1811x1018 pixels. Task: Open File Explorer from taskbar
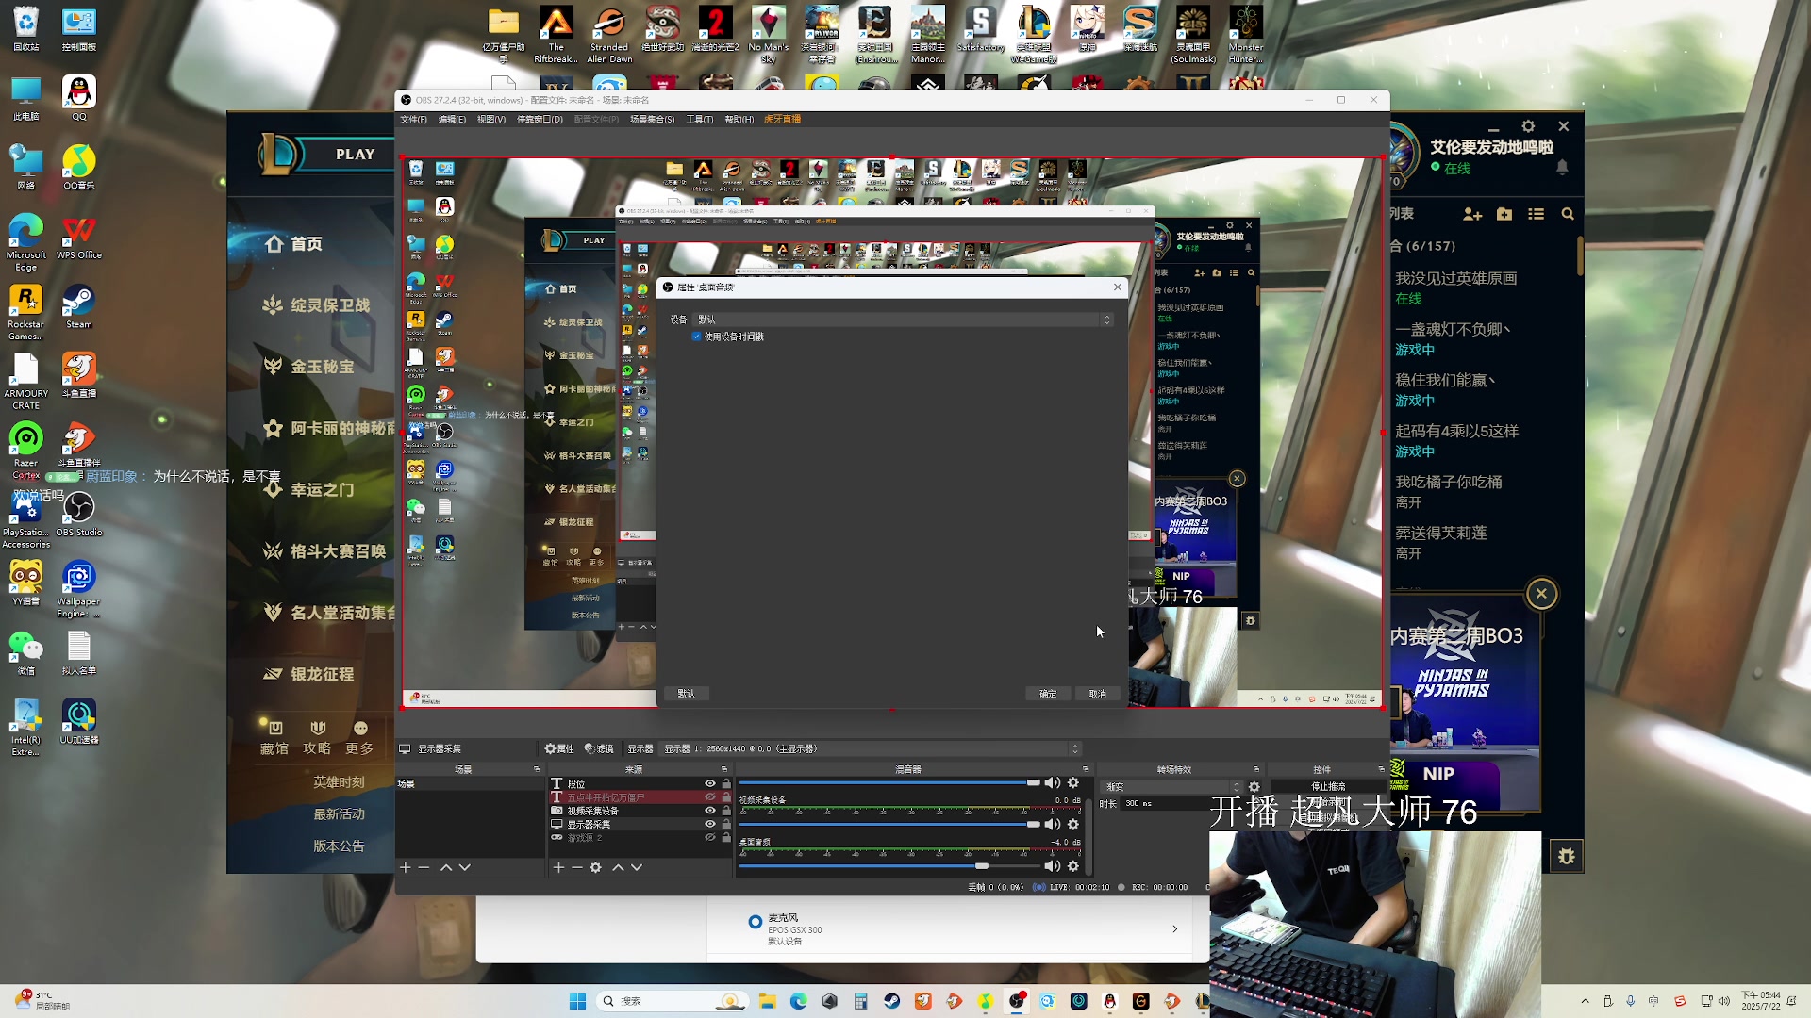click(767, 1001)
